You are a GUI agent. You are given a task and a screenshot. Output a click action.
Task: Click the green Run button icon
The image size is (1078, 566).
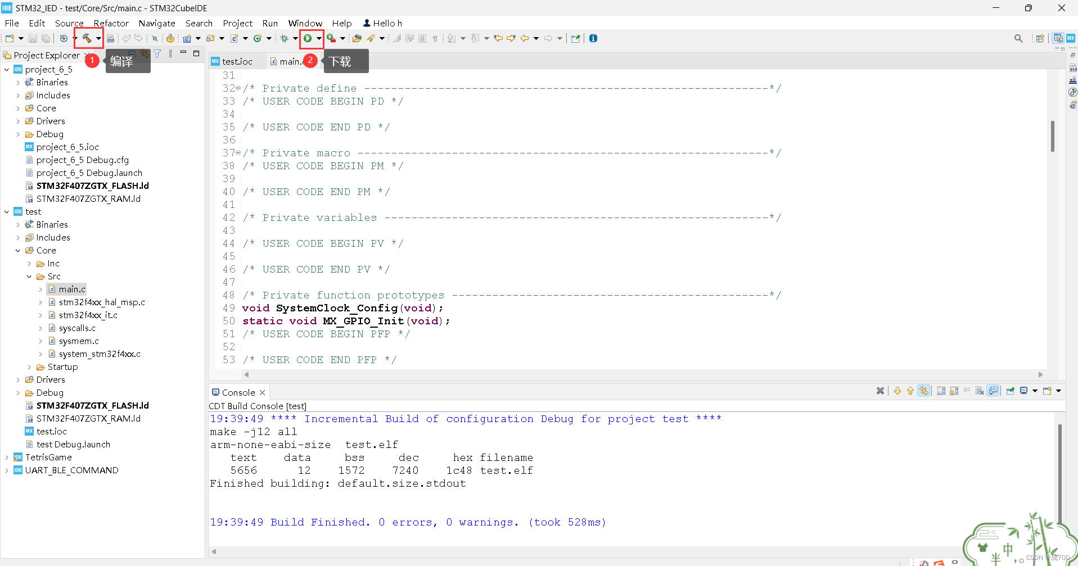308,38
